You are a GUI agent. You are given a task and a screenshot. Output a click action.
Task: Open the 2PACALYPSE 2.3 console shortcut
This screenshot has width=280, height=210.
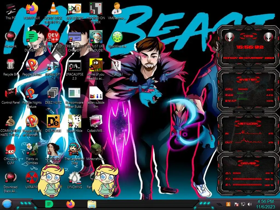click(x=74, y=70)
